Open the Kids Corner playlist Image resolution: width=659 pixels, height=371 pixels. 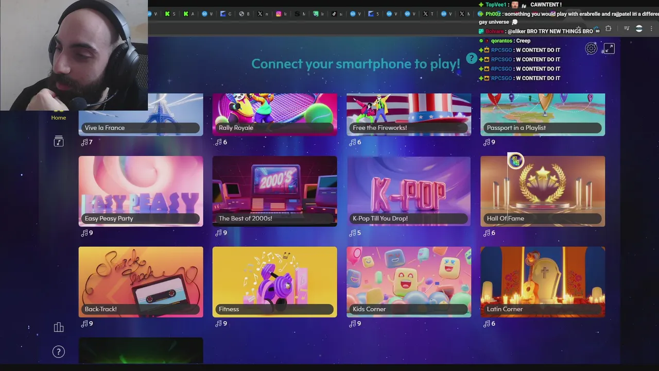(x=409, y=282)
